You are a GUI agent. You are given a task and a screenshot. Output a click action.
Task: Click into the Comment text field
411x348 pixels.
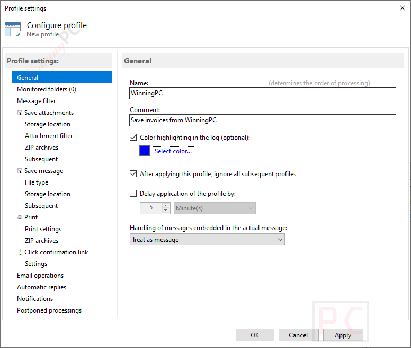tap(263, 120)
